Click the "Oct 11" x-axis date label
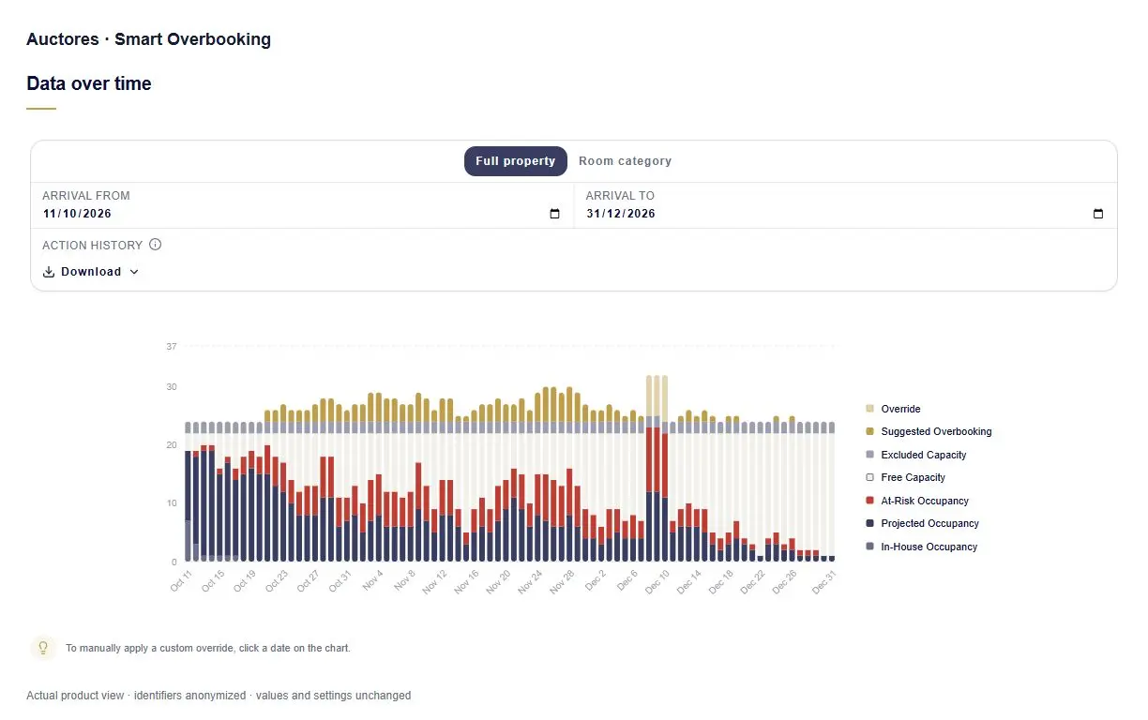Image resolution: width=1148 pixels, height=720 pixels. click(x=181, y=580)
